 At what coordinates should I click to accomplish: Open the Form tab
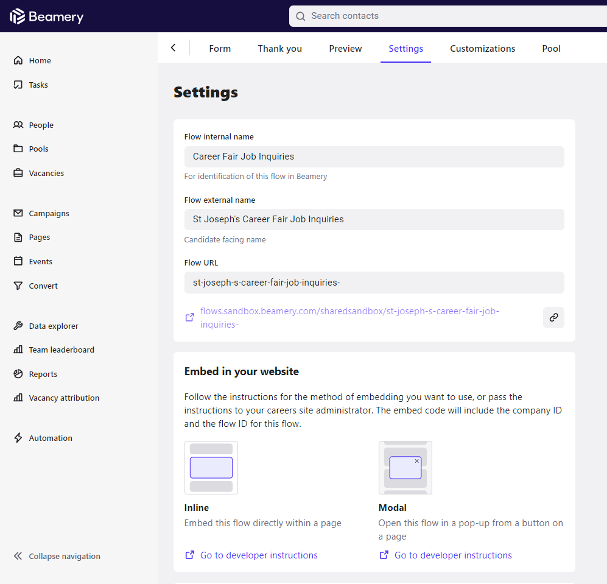click(x=220, y=49)
